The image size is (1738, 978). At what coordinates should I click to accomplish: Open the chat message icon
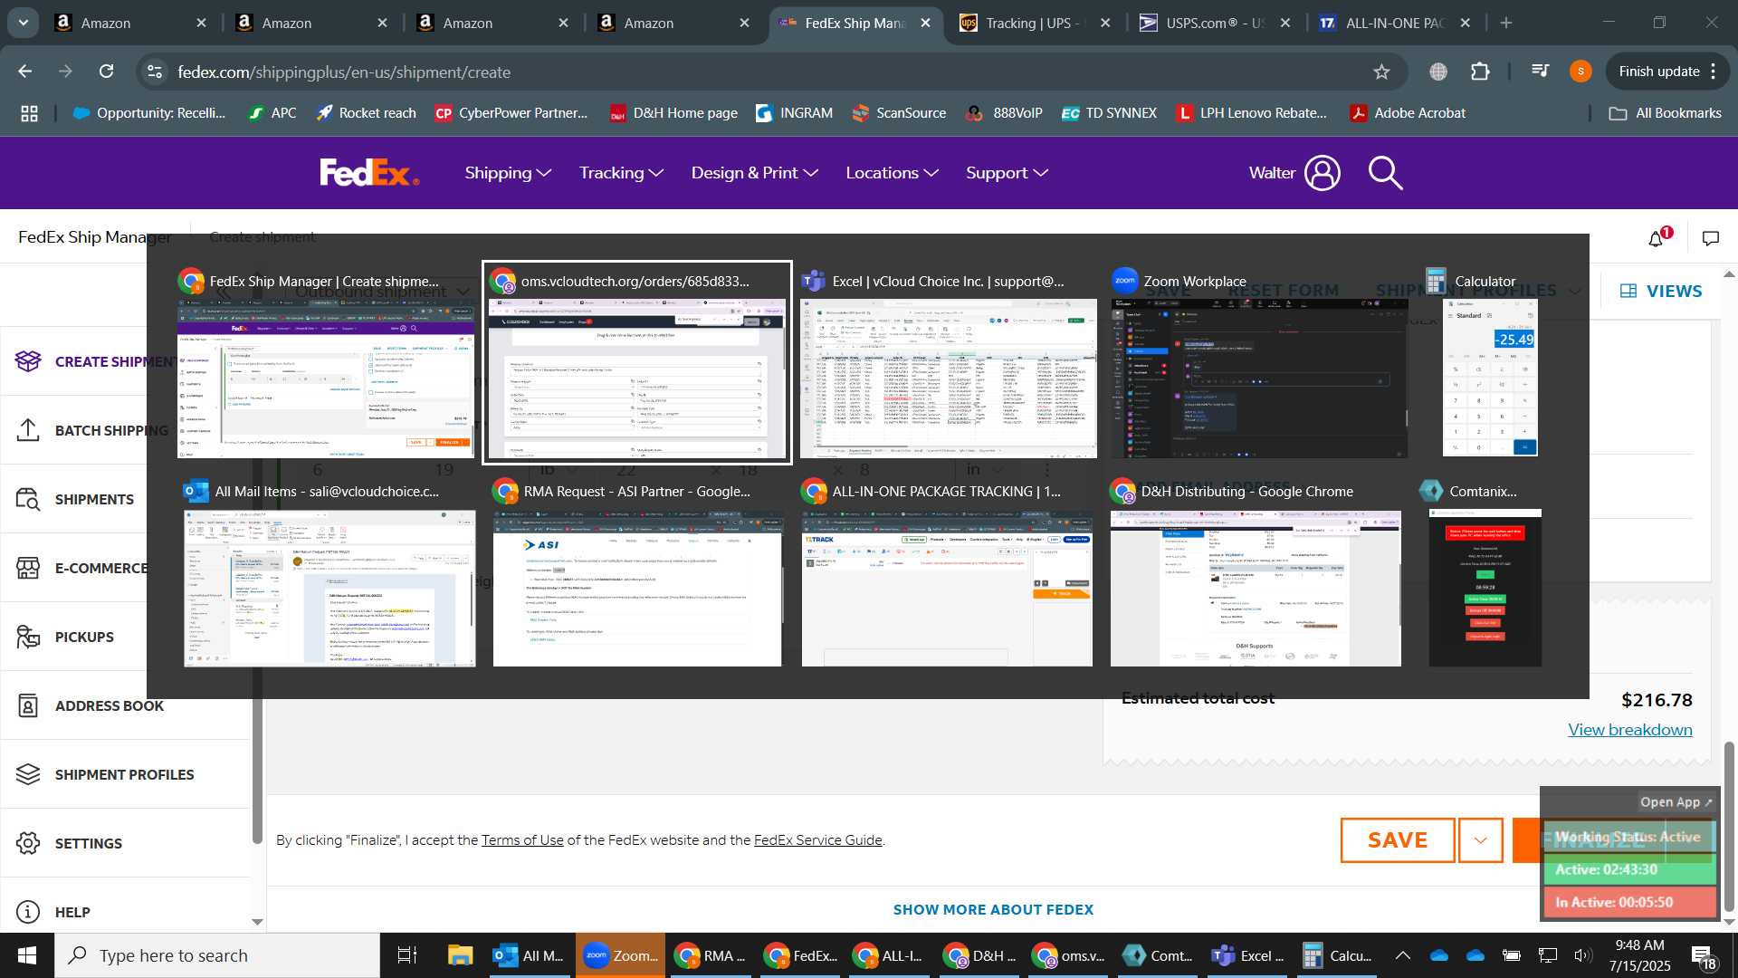pyautogui.click(x=1711, y=239)
